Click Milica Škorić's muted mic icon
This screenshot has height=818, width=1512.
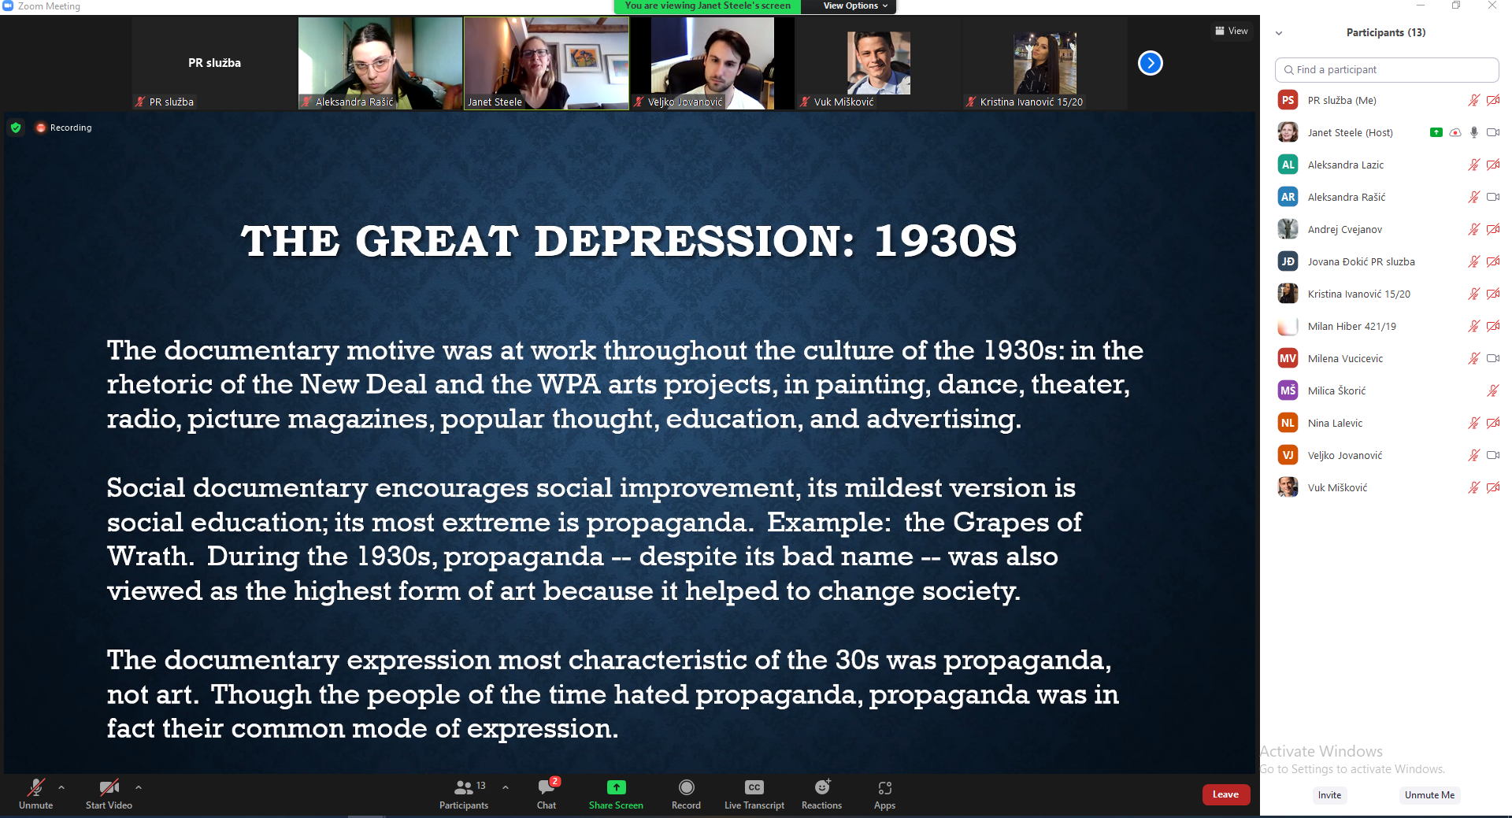1492,390
